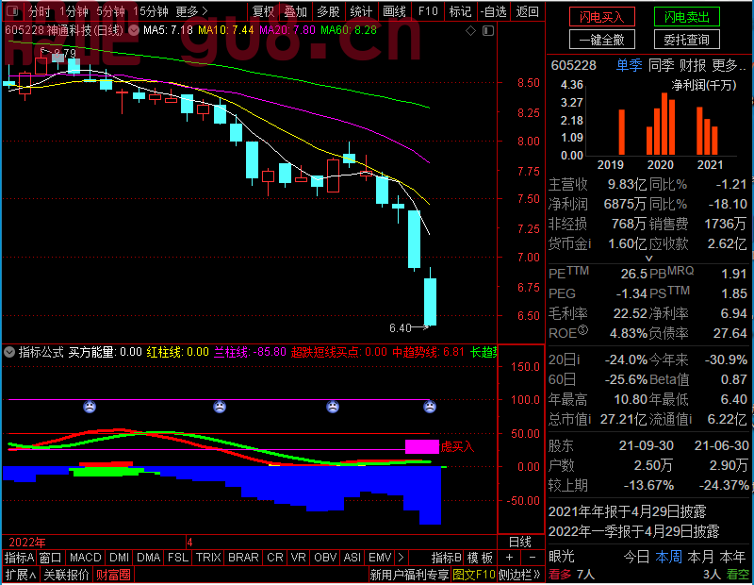Viewport: 754px width, 585px height.
Task: Open the 指标A selector
Action: point(19,558)
